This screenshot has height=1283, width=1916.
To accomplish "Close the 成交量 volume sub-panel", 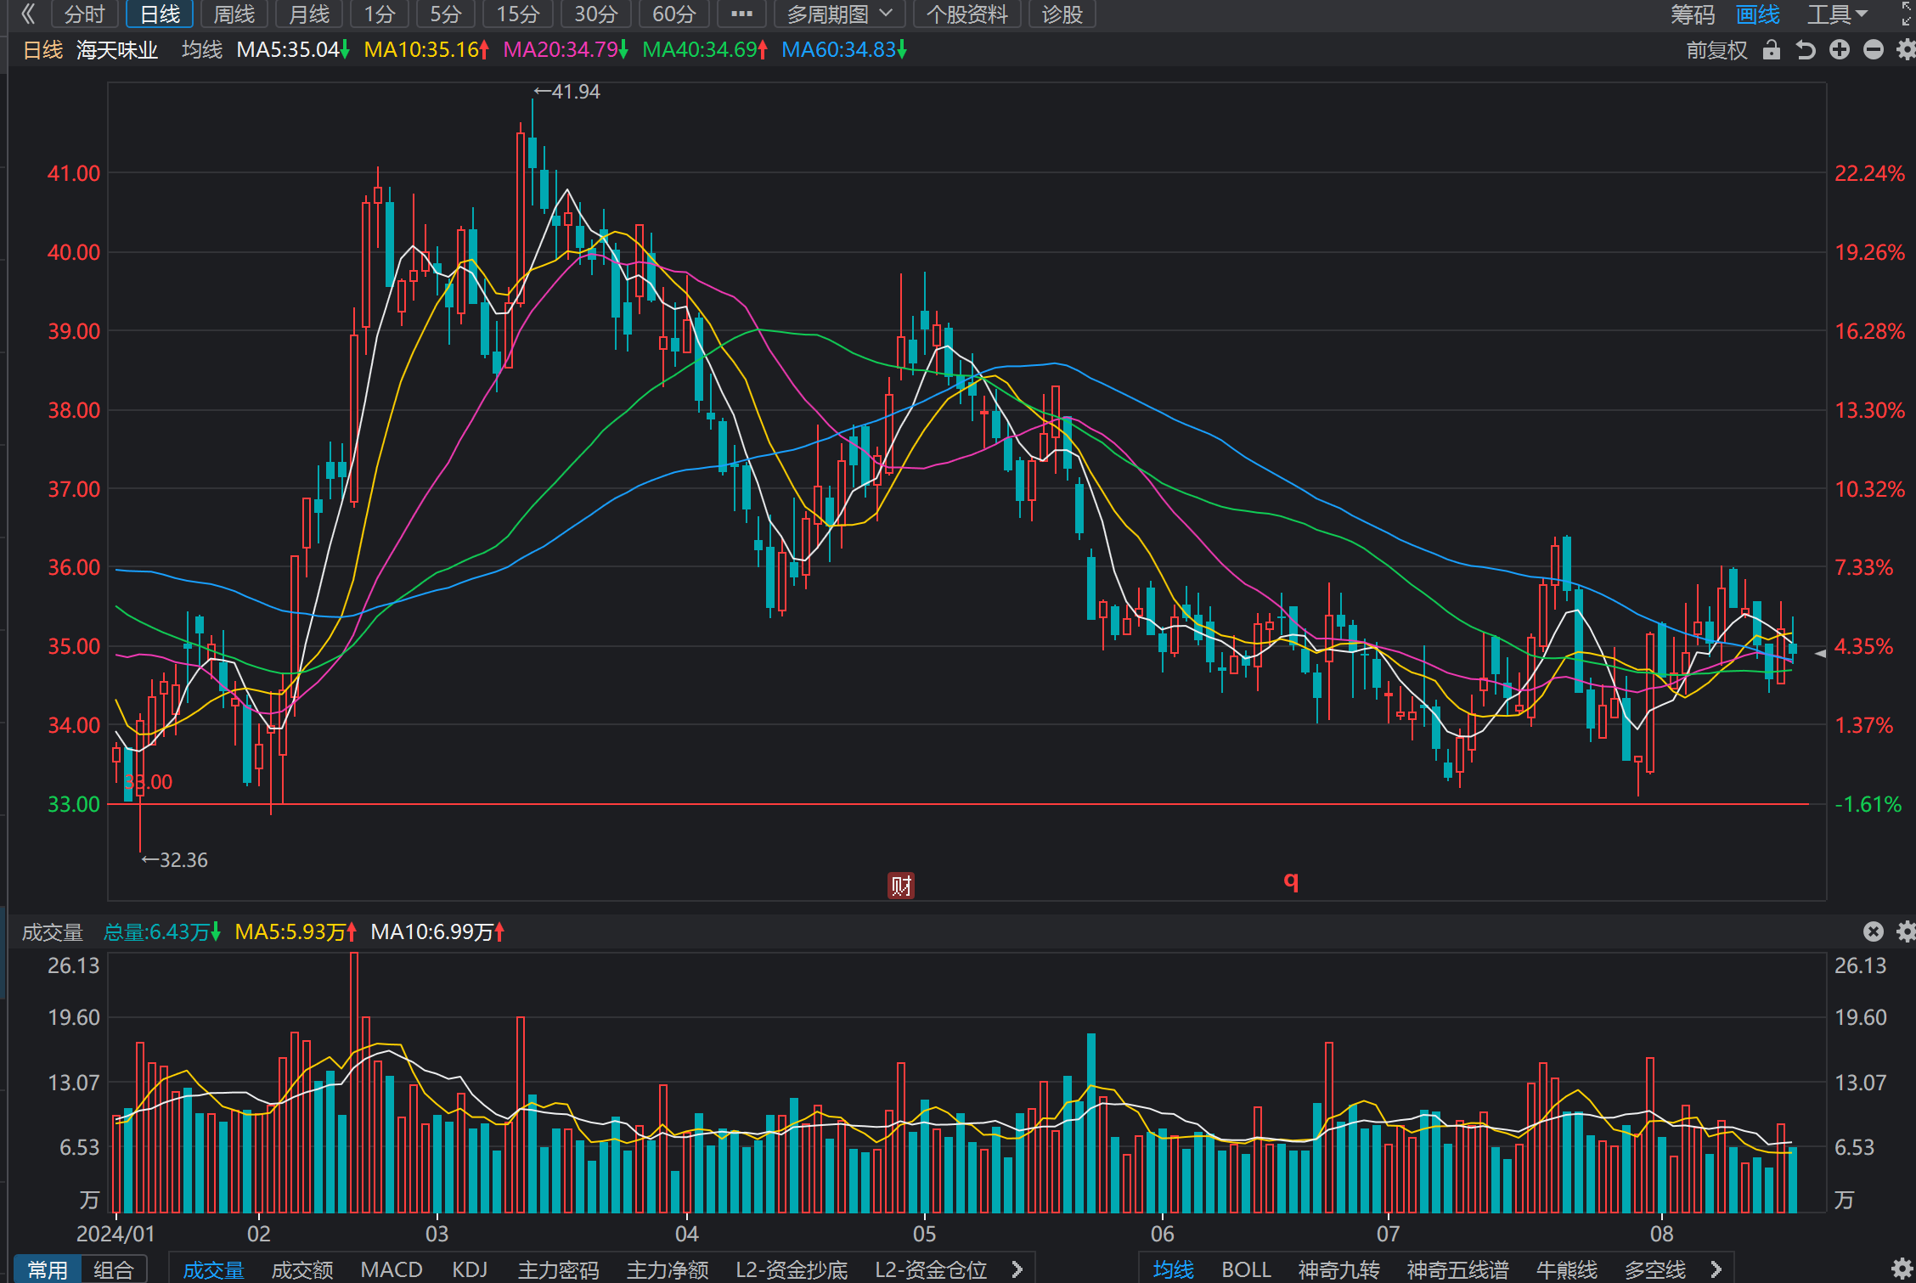I will pos(1874,931).
